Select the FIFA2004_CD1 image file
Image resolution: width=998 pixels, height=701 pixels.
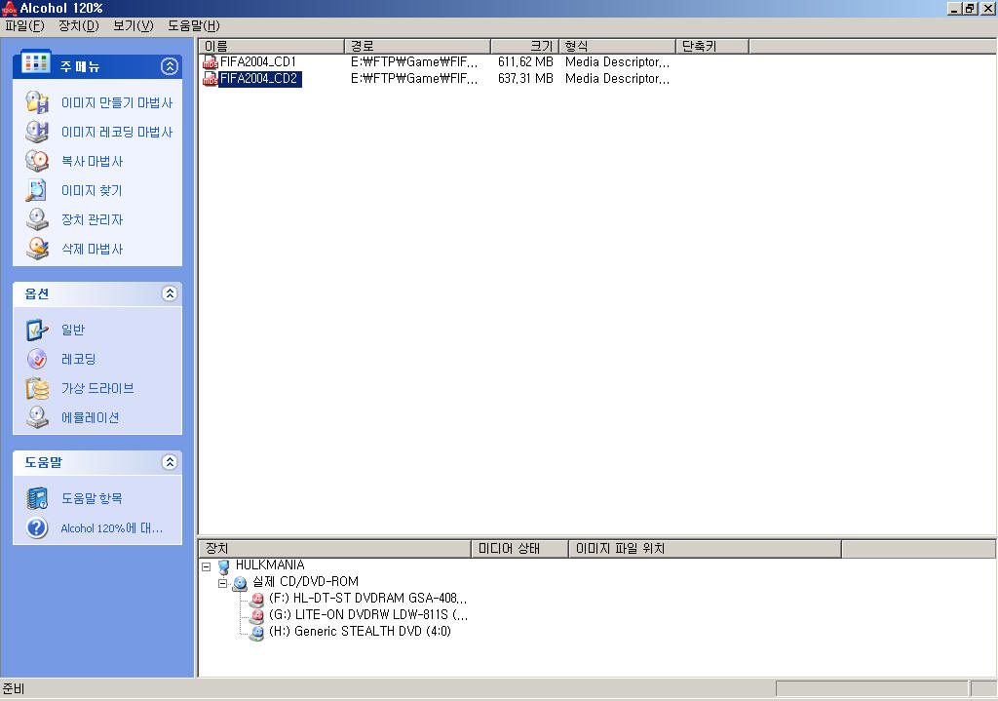257,62
